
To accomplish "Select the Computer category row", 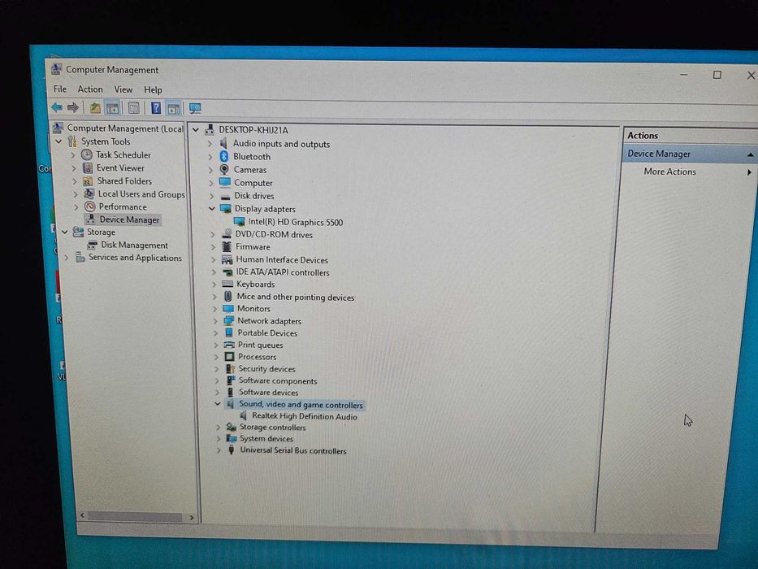I will [253, 183].
